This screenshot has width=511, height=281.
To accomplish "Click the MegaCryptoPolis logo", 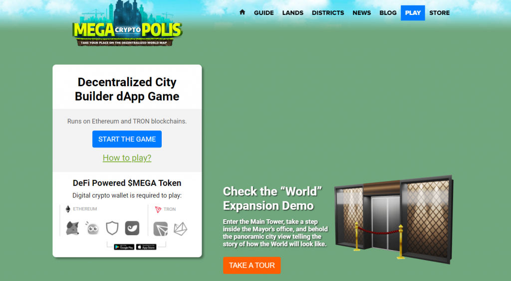I will 127,23.
